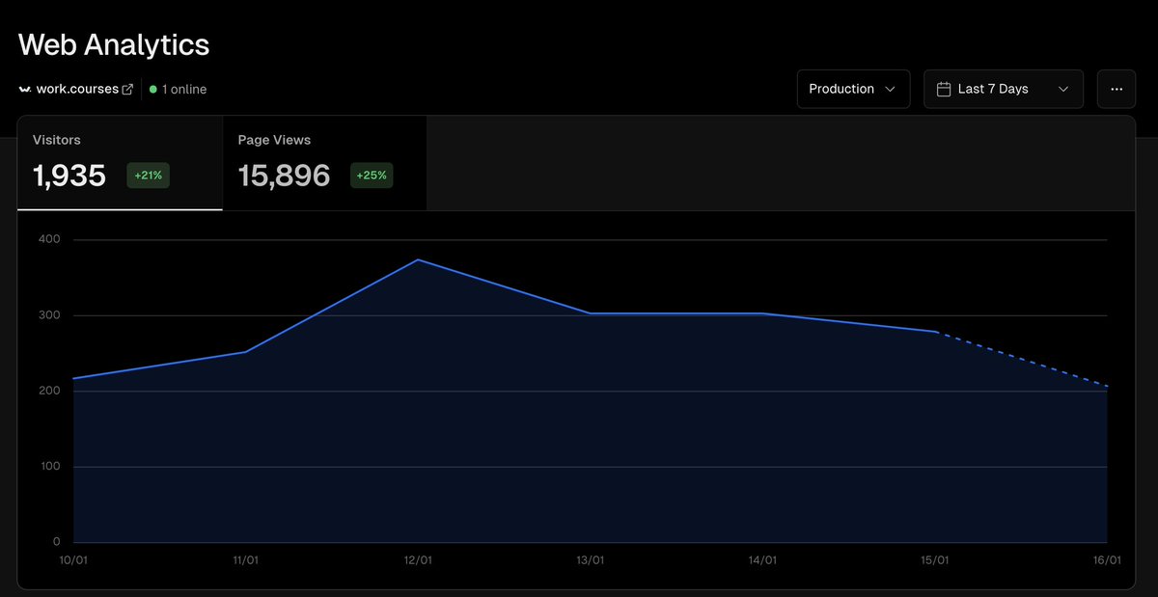Open the three-dot more options menu
Viewport: 1158px width, 597px height.
pos(1117,89)
